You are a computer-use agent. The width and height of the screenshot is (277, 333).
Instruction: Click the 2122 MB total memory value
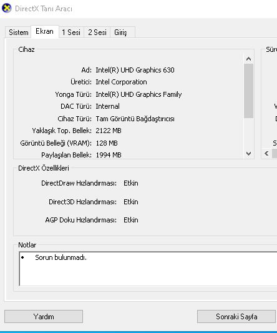click(x=109, y=131)
